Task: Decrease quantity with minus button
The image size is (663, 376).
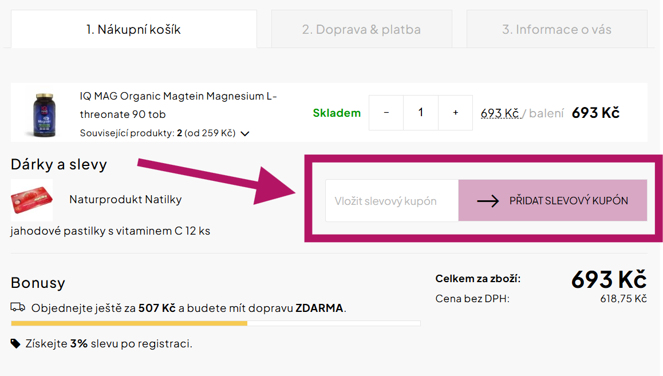Action: point(386,113)
